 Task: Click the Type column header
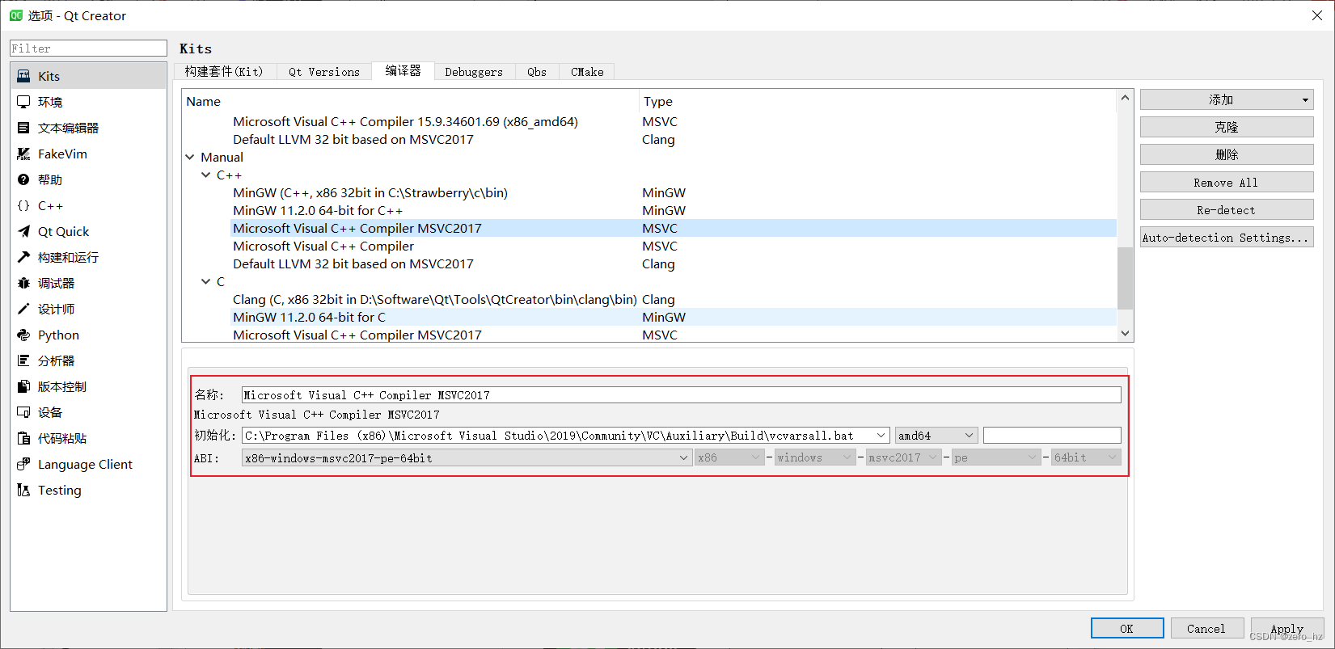pyautogui.click(x=878, y=102)
